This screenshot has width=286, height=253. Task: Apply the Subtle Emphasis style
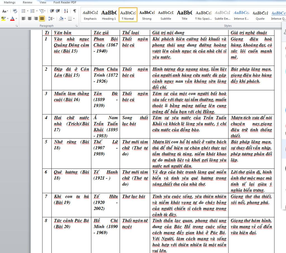coord(223,15)
